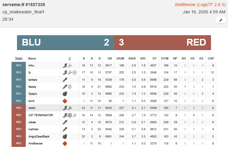The image size is (228, 149).
Task: Click Spajro's Demoman bomb class icon
Action: 65,94
